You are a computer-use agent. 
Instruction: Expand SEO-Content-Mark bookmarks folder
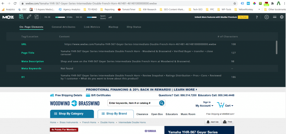point(172,9)
